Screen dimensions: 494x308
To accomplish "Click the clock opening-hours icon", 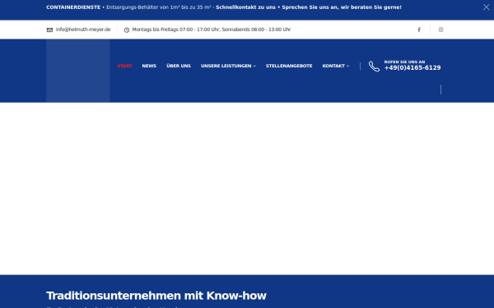I will 127,30.
